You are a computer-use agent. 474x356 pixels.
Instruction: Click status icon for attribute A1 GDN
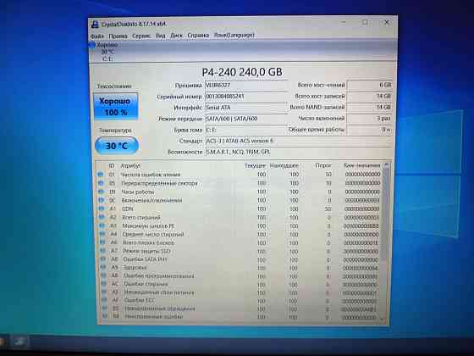tap(102, 209)
